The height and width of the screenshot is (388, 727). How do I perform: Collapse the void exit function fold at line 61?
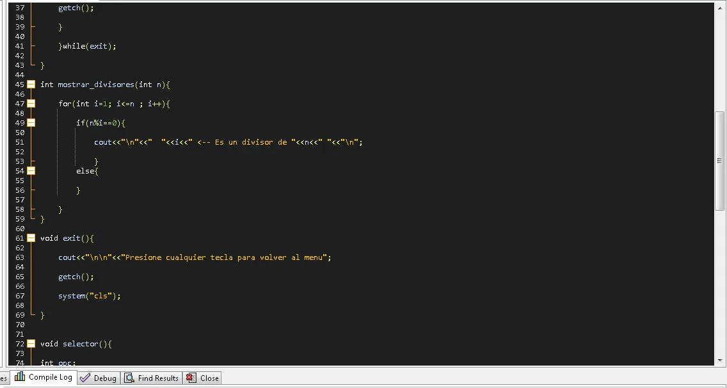[31, 238]
